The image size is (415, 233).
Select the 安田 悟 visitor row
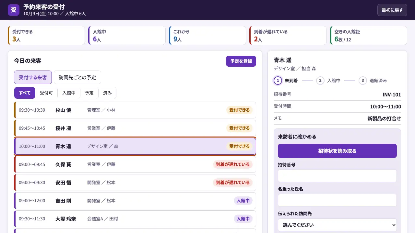point(135,183)
